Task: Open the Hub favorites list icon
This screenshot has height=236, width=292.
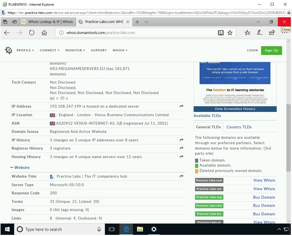Action: tap(247, 33)
